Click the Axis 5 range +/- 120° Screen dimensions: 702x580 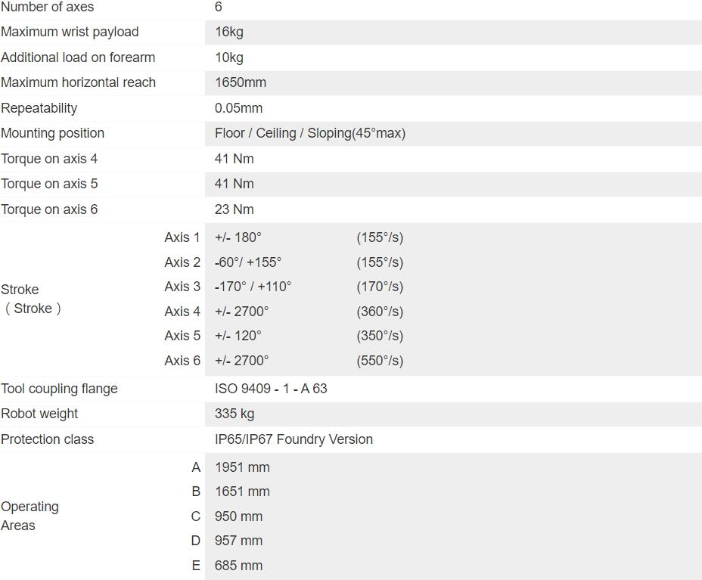coord(238,336)
